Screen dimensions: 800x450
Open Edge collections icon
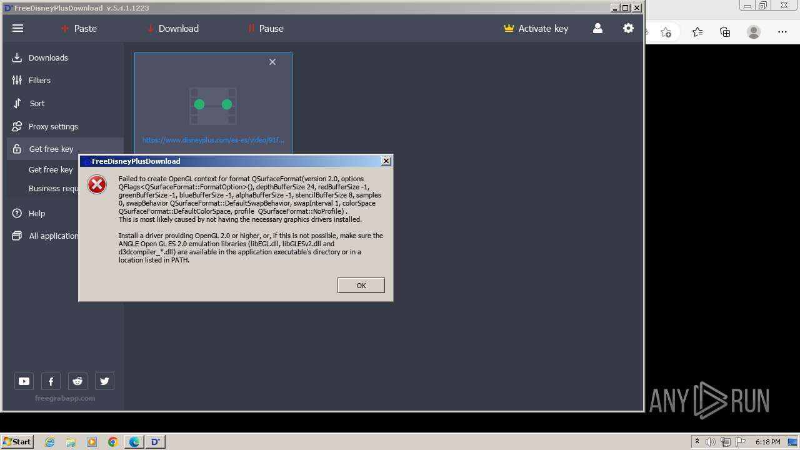(725, 32)
